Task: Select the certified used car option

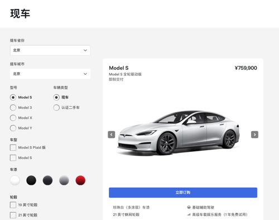Action: [56, 108]
